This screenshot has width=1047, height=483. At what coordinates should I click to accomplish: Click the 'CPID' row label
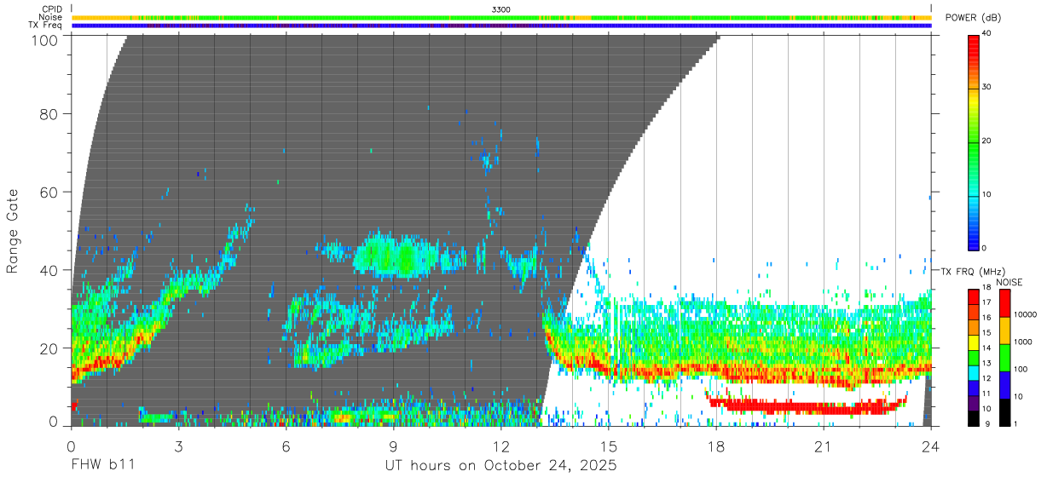point(53,9)
